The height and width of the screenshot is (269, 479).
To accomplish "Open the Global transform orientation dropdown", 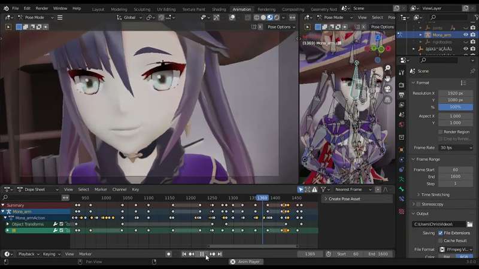I will point(129,17).
